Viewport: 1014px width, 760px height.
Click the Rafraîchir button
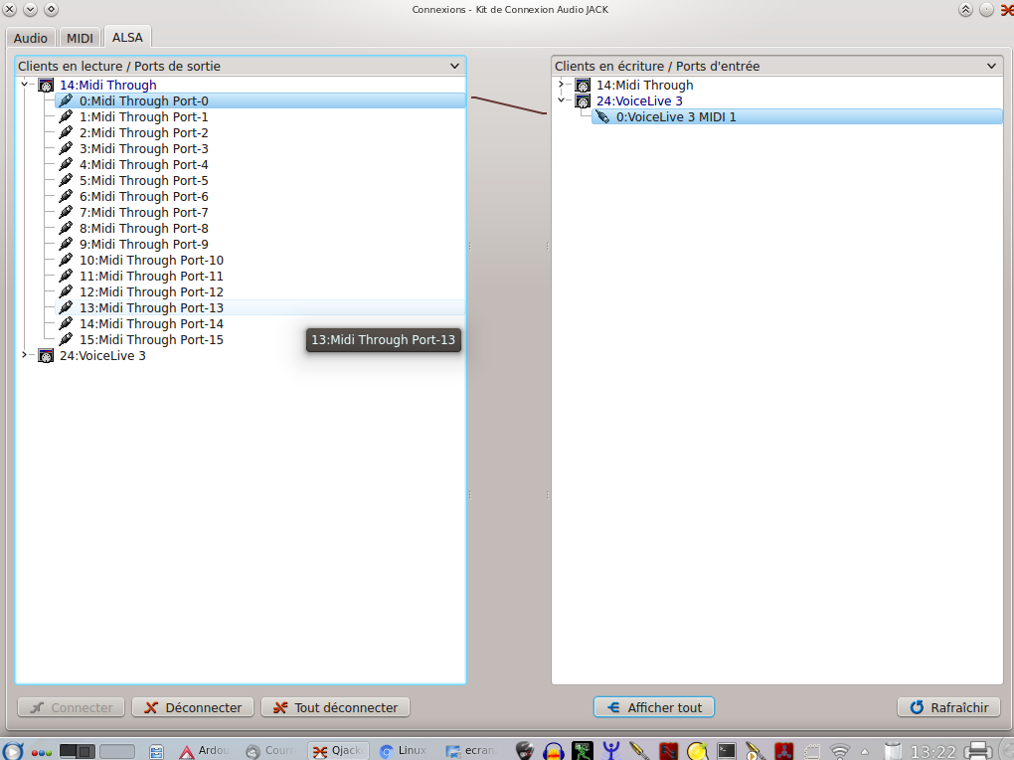pyautogui.click(x=948, y=707)
